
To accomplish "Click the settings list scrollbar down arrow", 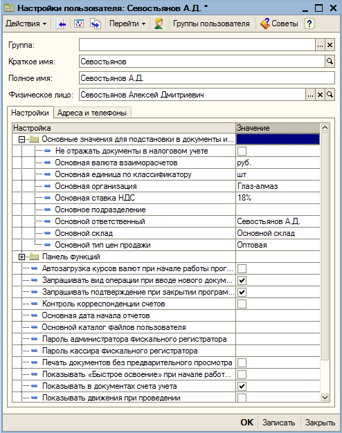I will [325, 398].
